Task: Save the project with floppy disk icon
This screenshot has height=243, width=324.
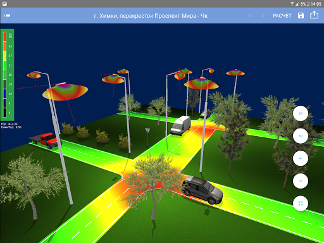Action: click(301, 15)
